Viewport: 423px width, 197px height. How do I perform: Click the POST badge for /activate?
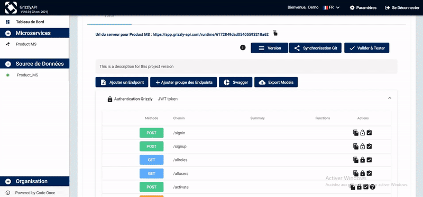(x=151, y=187)
